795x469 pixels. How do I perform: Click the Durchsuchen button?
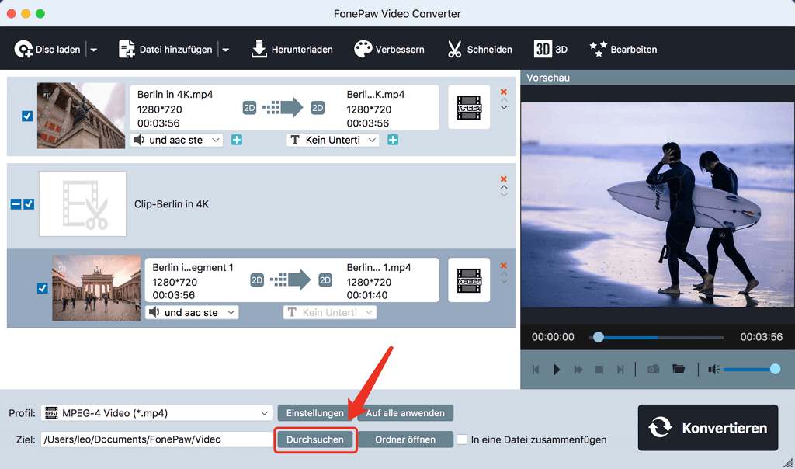(315, 439)
